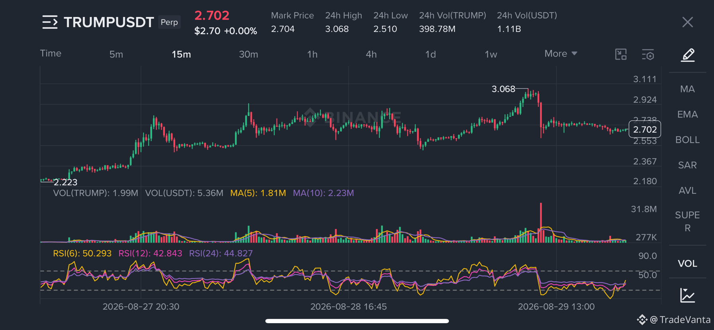This screenshot has height=330, width=714.
Task: Click the RSI(12): 42.843 label
Action: coord(150,253)
